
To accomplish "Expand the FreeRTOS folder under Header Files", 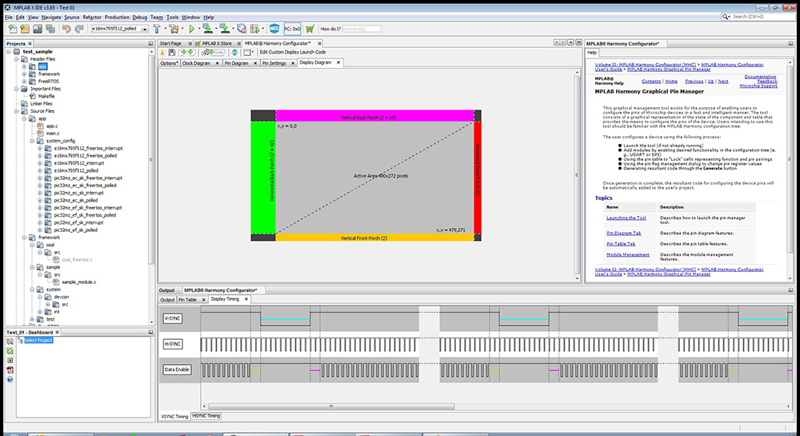I will click(24, 81).
